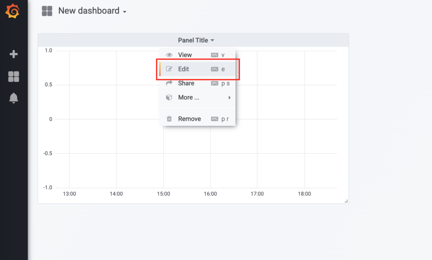The width and height of the screenshot is (432, 260).
Task: Click the trash icon next to Remove
Action: click(169, 119)
